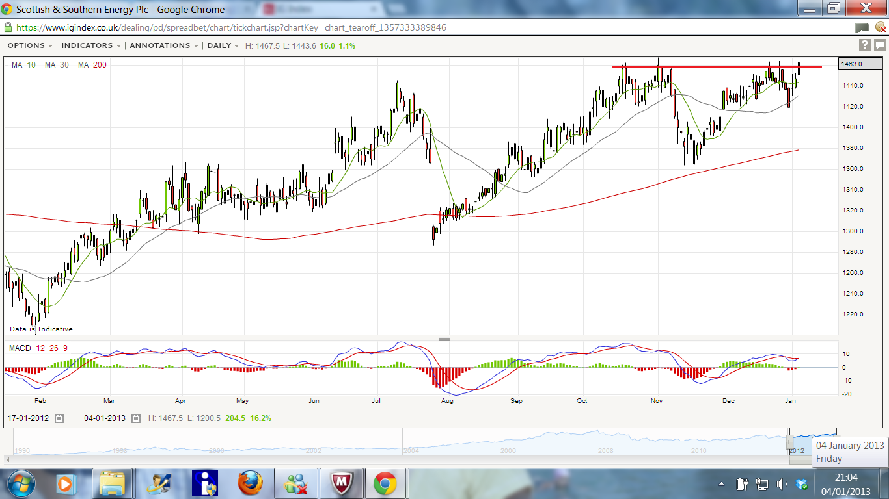The image size is (889, 499).
Task: Click the chart/MACD panel divider grip
Action: 444,339
